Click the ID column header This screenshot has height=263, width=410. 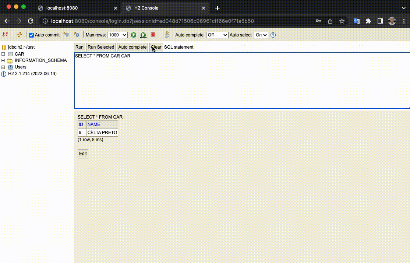[x=82, y=125]
